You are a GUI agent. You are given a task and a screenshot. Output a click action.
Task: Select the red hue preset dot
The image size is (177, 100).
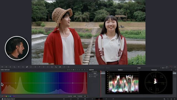tap(4, 96)
